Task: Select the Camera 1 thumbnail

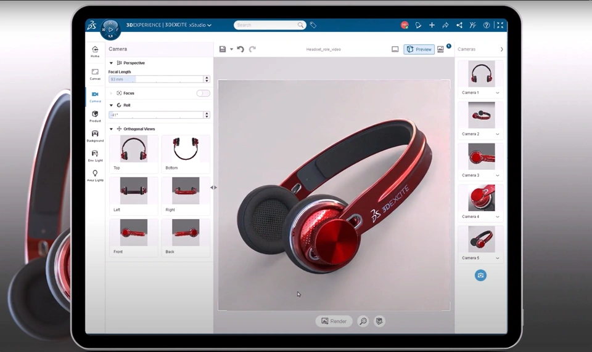Action: (482, 74)
